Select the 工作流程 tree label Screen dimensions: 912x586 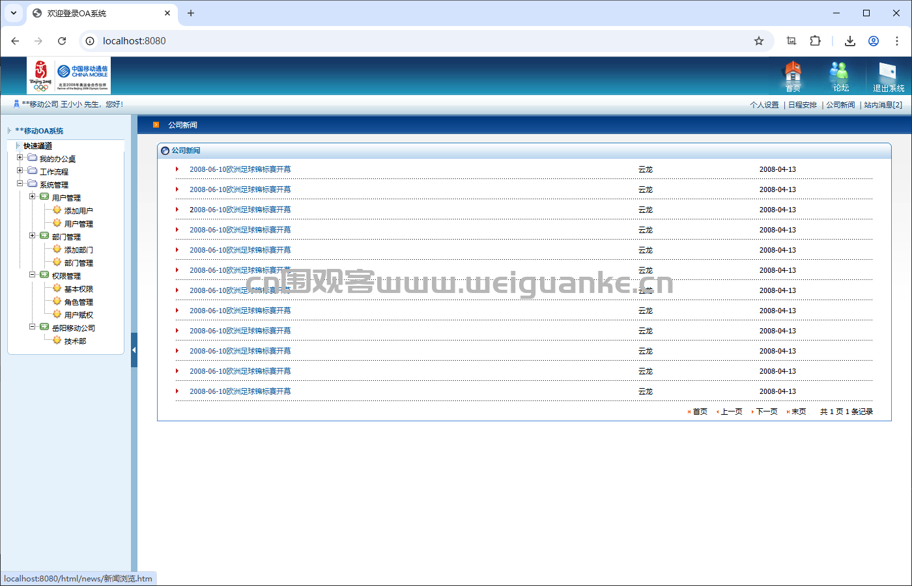pyautogui.click(x=54, y=172)
